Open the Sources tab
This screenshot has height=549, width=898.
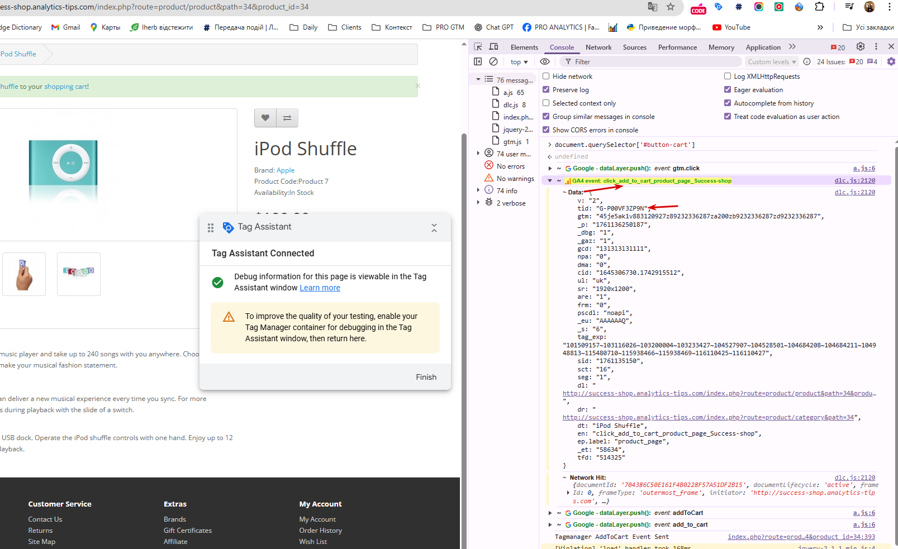pos(635,47)
